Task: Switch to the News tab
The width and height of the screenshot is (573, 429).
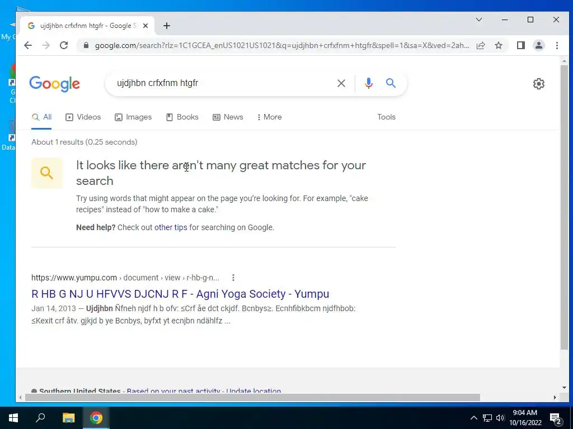Action: pyautogui.click(x=228, y=117)
